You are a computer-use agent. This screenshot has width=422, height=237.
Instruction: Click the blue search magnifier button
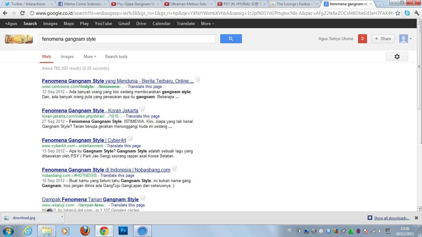[231, 39]
